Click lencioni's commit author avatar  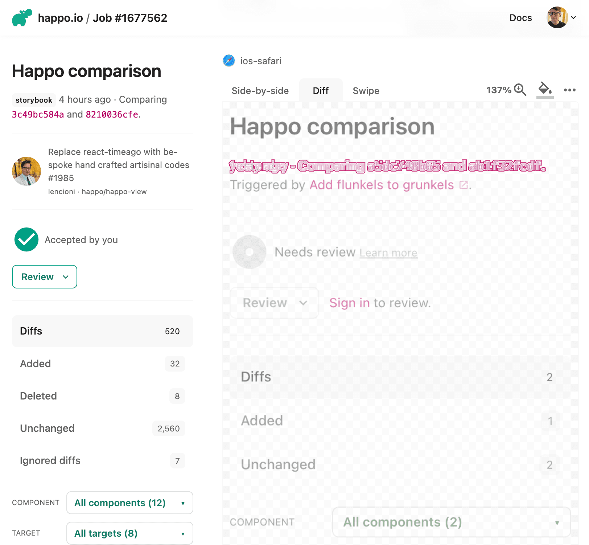pos(26,171)
